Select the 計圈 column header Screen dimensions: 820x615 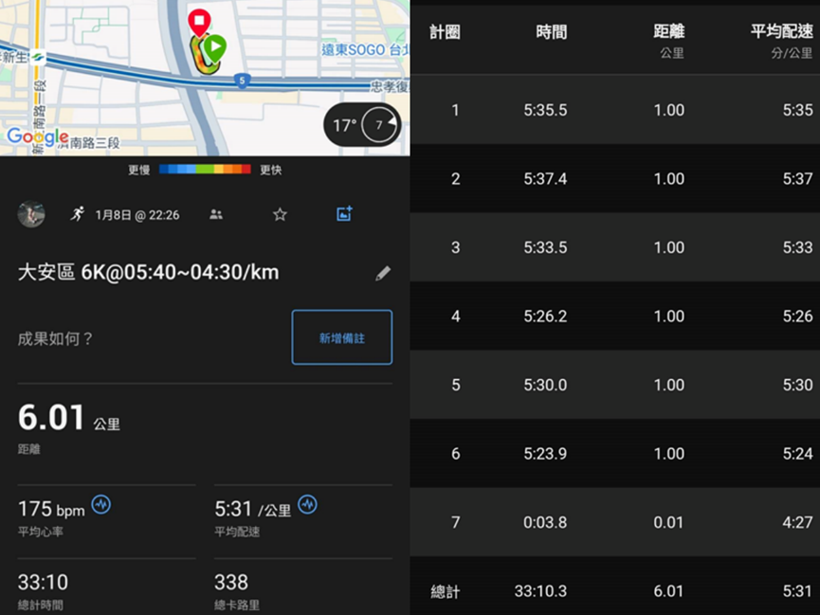coord(445,32)
